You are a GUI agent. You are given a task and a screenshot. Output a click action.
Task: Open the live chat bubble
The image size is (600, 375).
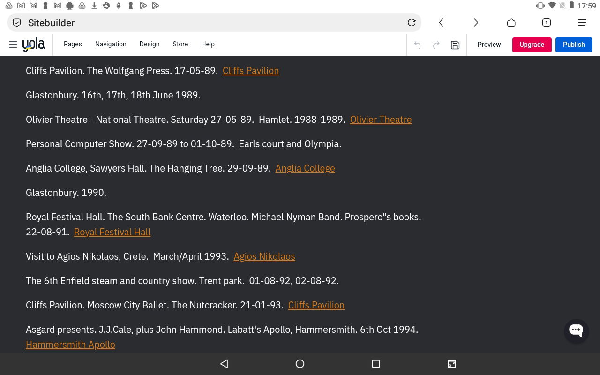576,330
